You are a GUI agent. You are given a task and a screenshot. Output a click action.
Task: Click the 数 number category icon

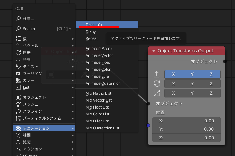click(x=18, y=39)
